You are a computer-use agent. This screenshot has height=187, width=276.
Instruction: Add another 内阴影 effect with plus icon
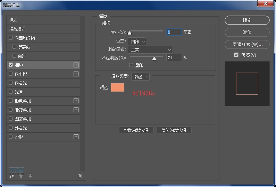(x=76, y=74)
